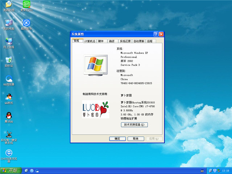This screenshot has height=174, width=232.
Task: Confirm with the 确定 button
Action: [117, 138]
